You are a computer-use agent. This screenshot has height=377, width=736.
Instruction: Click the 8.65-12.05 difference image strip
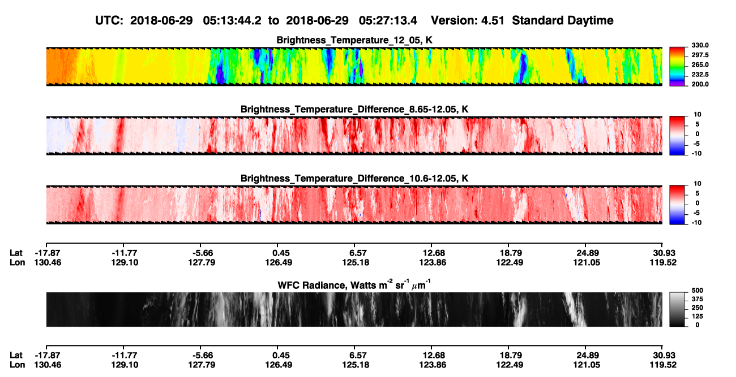pos(354,136)
